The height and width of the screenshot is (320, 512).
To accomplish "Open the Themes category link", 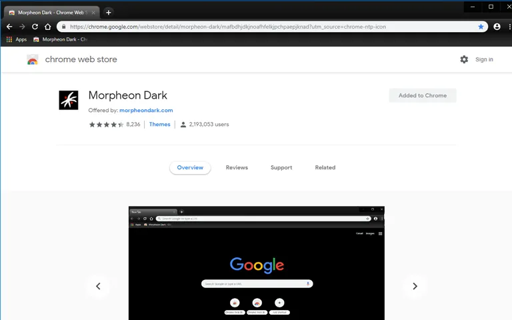I will point(160,125).
